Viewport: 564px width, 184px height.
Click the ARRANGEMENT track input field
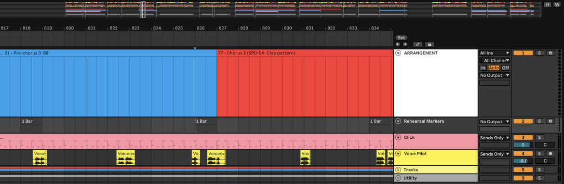pos(495,83)
